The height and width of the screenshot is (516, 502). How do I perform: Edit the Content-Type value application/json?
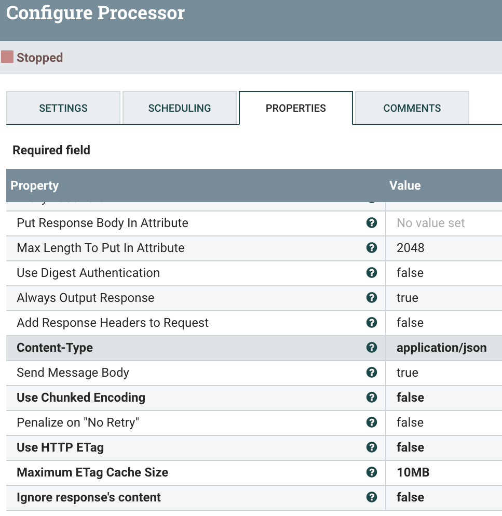point(441,348)
